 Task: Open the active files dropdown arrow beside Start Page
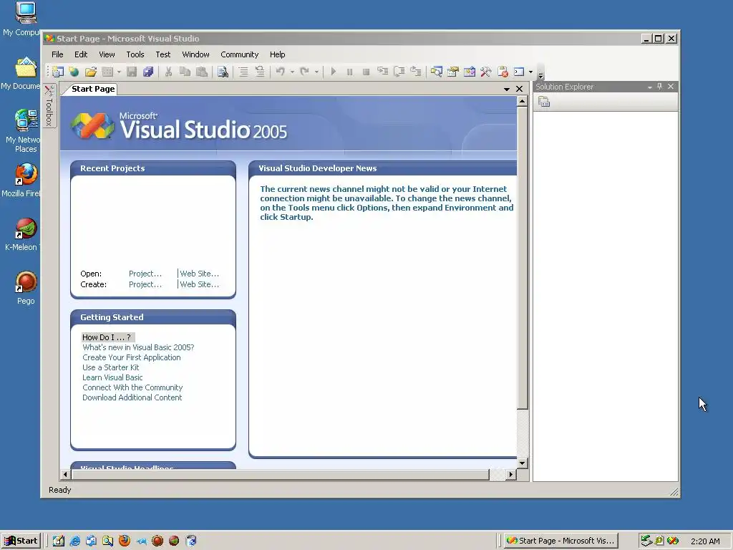[507, 89]
